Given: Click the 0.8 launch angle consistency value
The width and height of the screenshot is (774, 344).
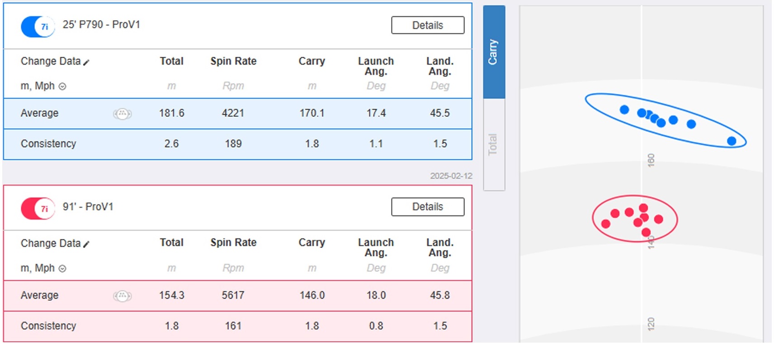Looking at the screenshot, I should 376,326.
